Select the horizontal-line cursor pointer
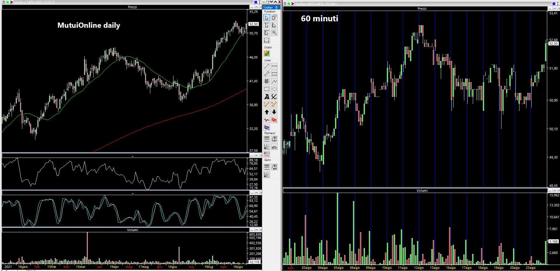This screenshot has width=560, height=271. click(x=267, y=25)
